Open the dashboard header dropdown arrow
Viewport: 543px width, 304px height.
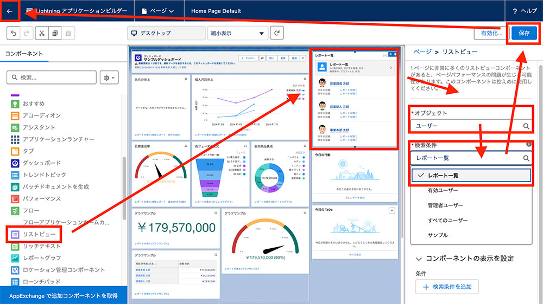pyautogui.click(x=302, y=58)
